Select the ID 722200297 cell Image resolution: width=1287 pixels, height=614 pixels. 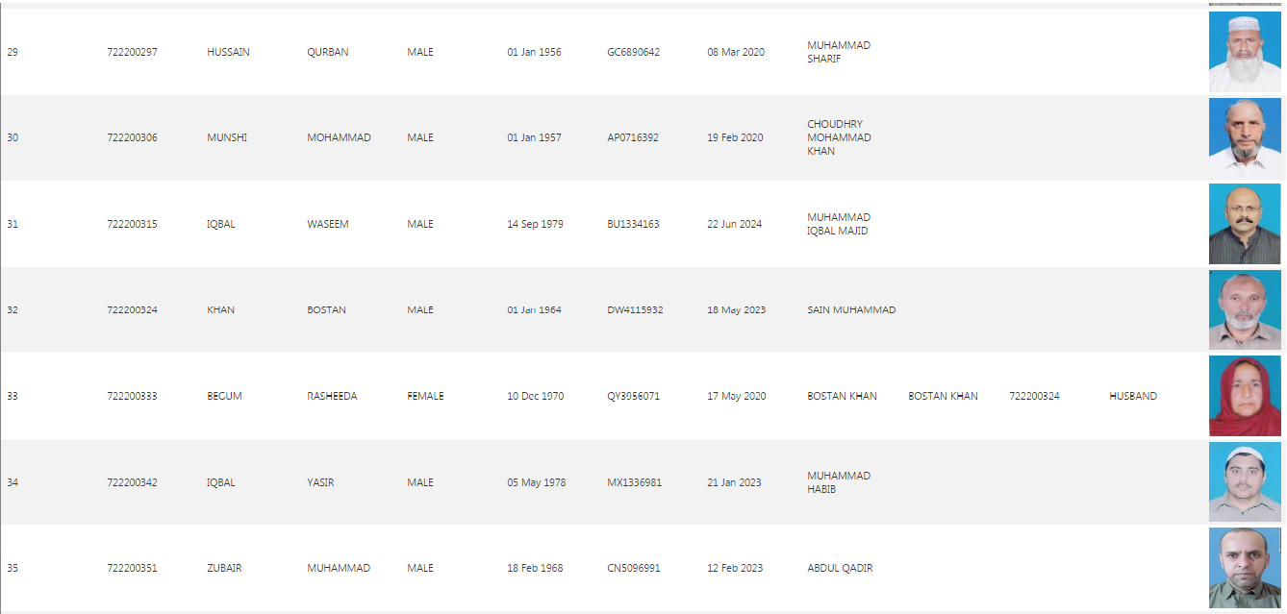pyautogui.click(x=132, y=52)
